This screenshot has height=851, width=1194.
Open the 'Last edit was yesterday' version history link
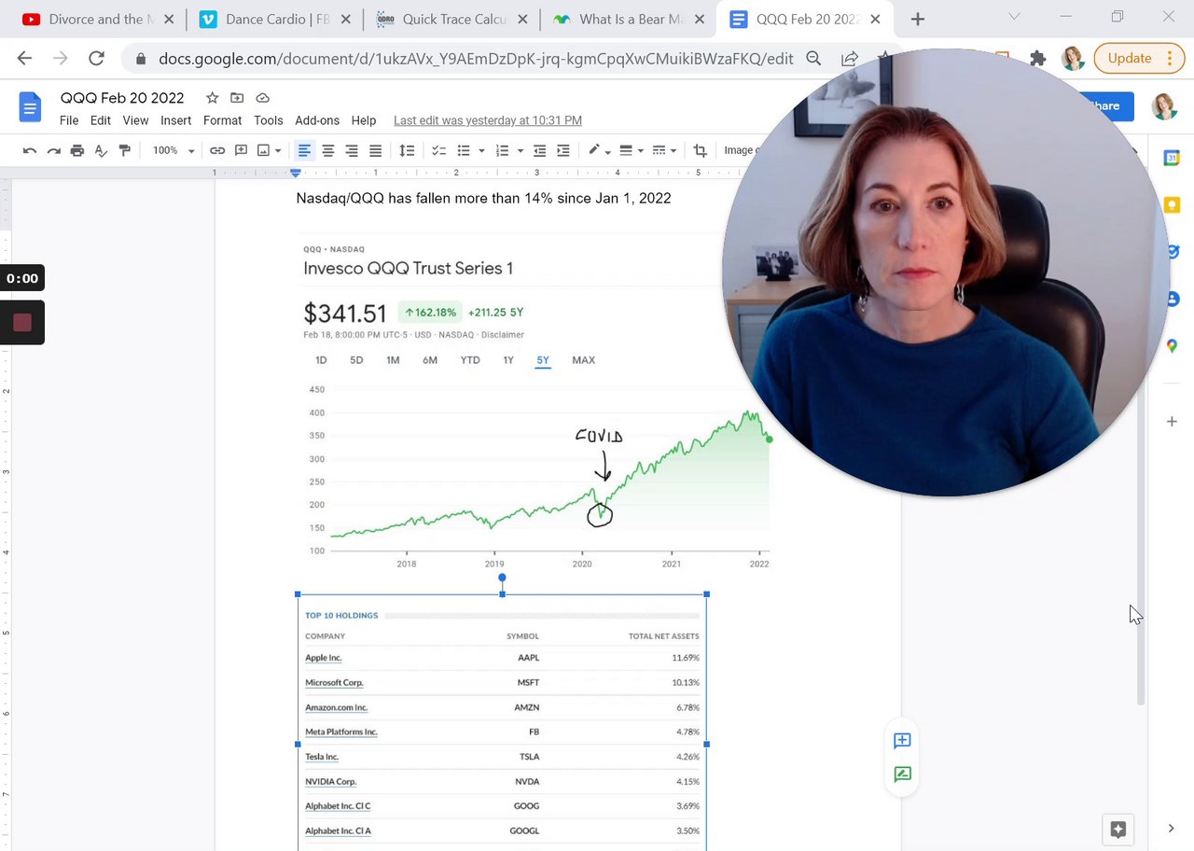(x=488, y=120)
